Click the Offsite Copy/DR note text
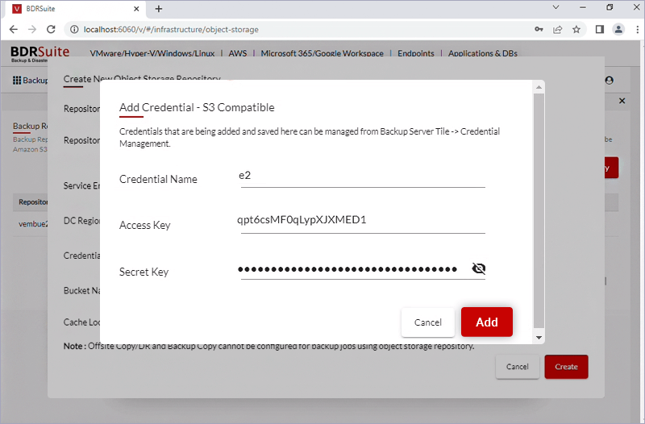 tap(268, 346)
